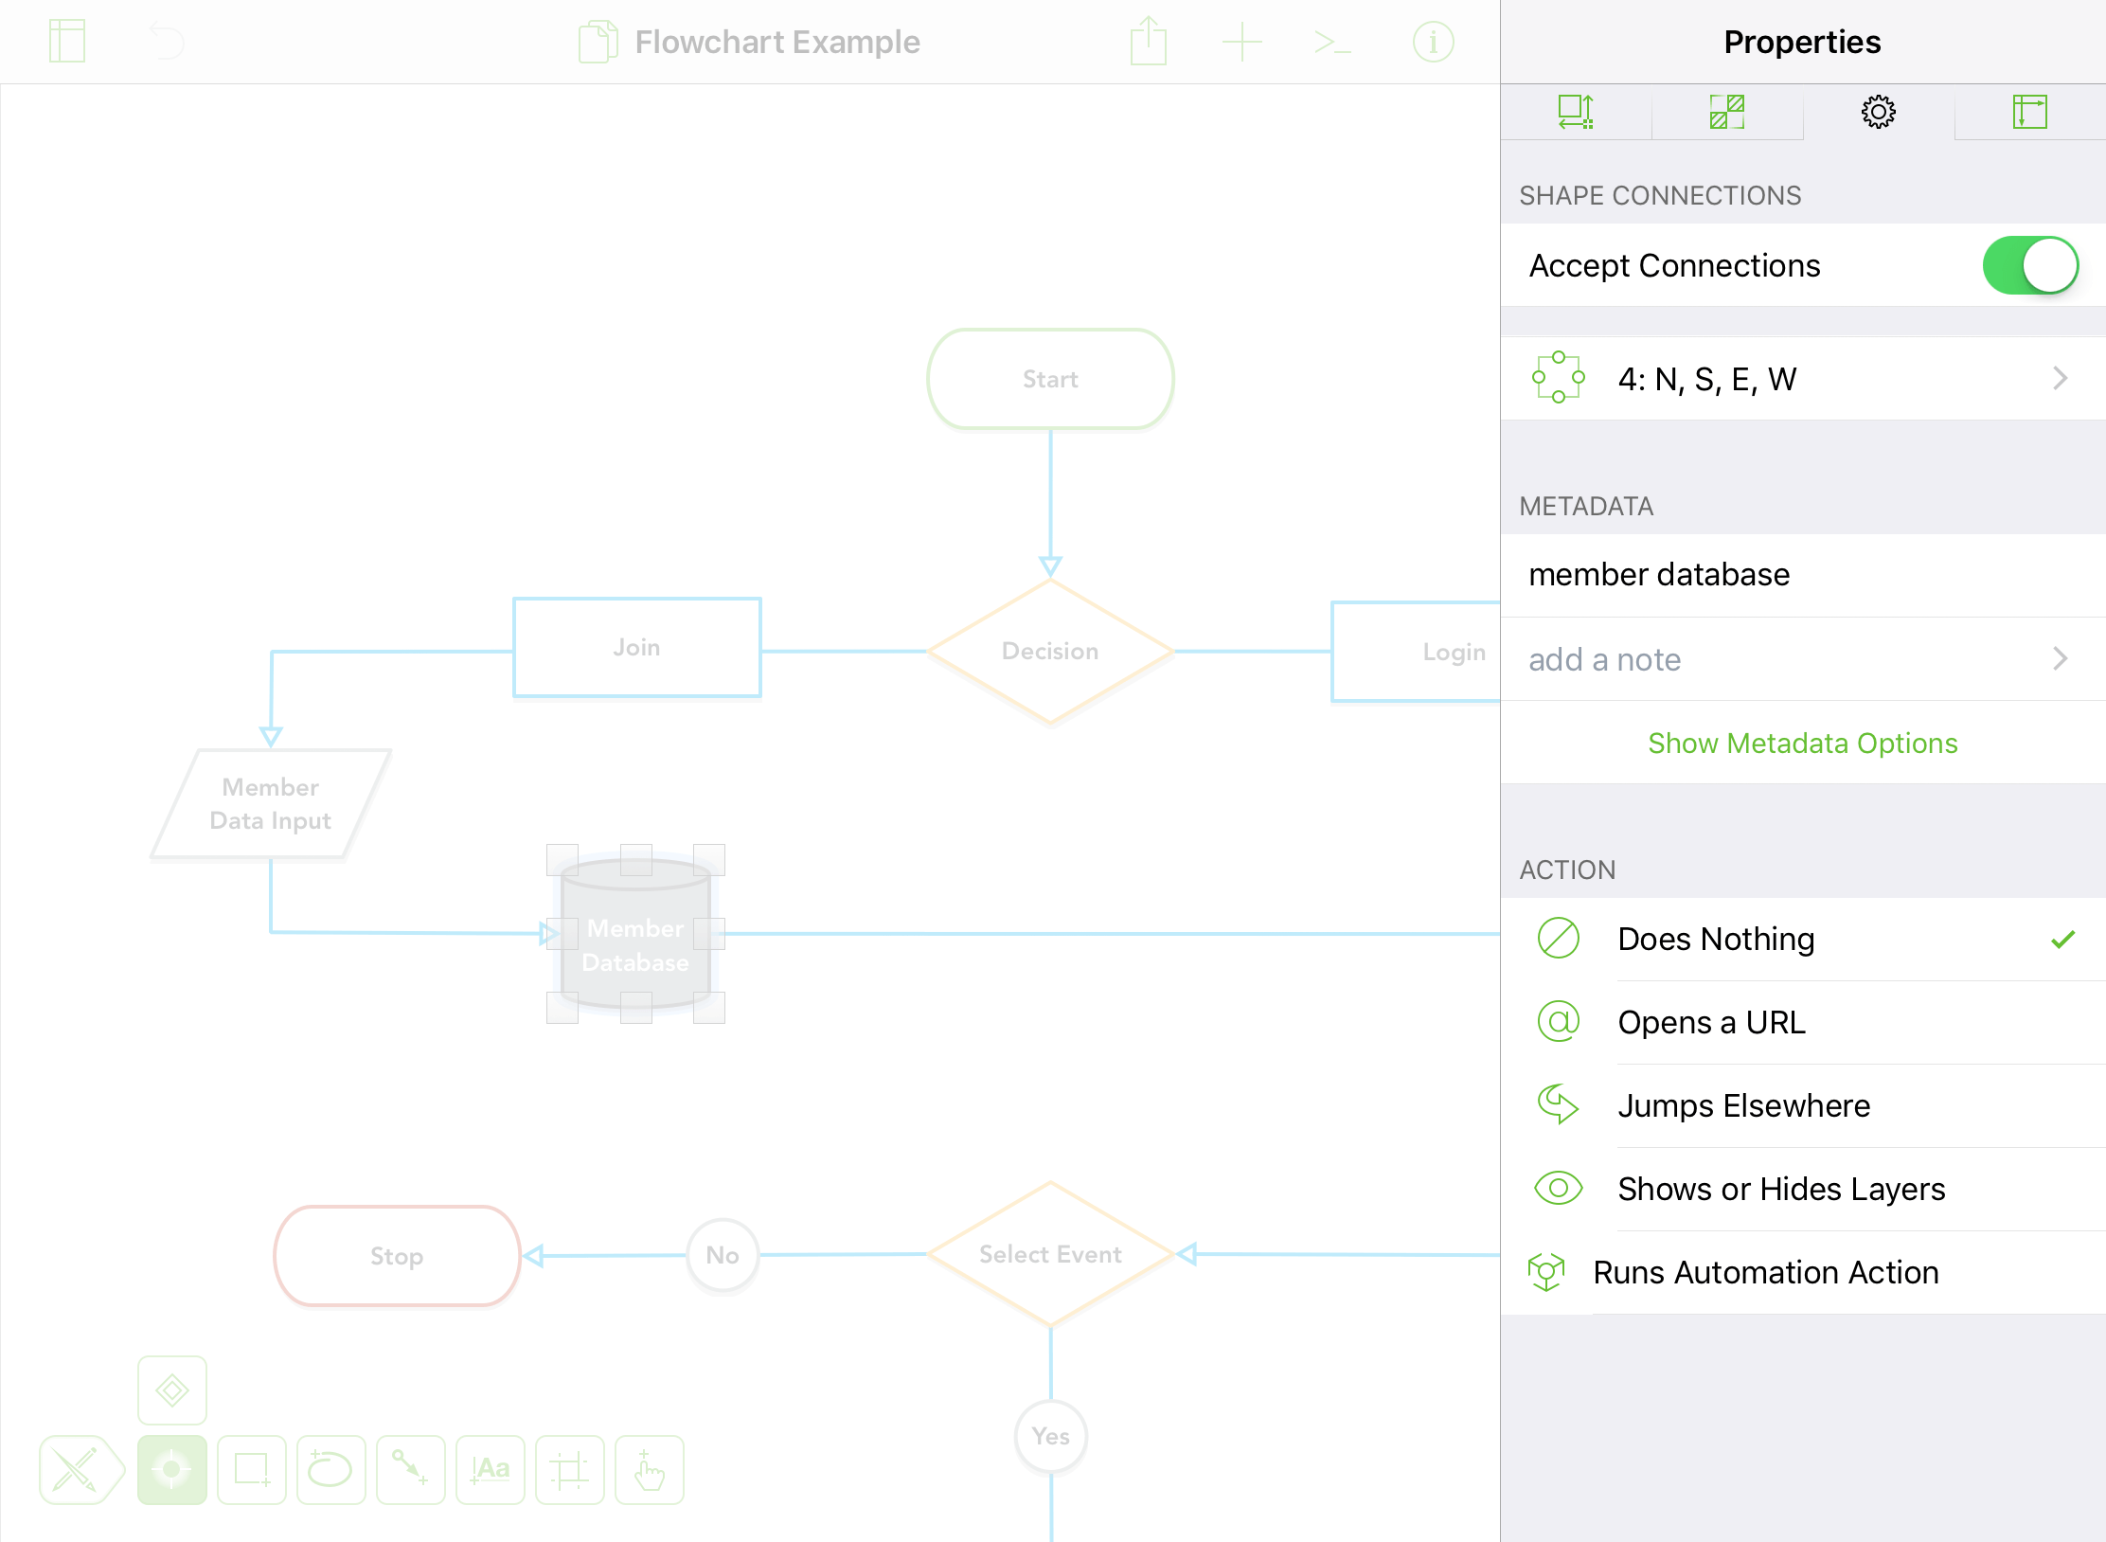The height and width of the screenshot is (1542, 2106).
Task: Open the automation console icon
Action: pyautogui.click(x=1332, y=42)
